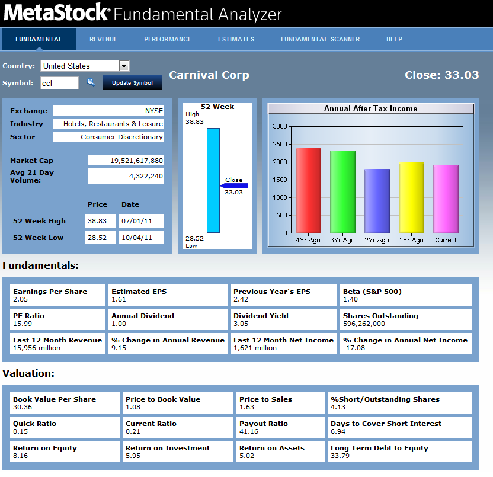Click Avg 21 Day Volume value 4,322,240
This screenshot has width=493, height=477.
pyautogui.click(x=126, y=176)
